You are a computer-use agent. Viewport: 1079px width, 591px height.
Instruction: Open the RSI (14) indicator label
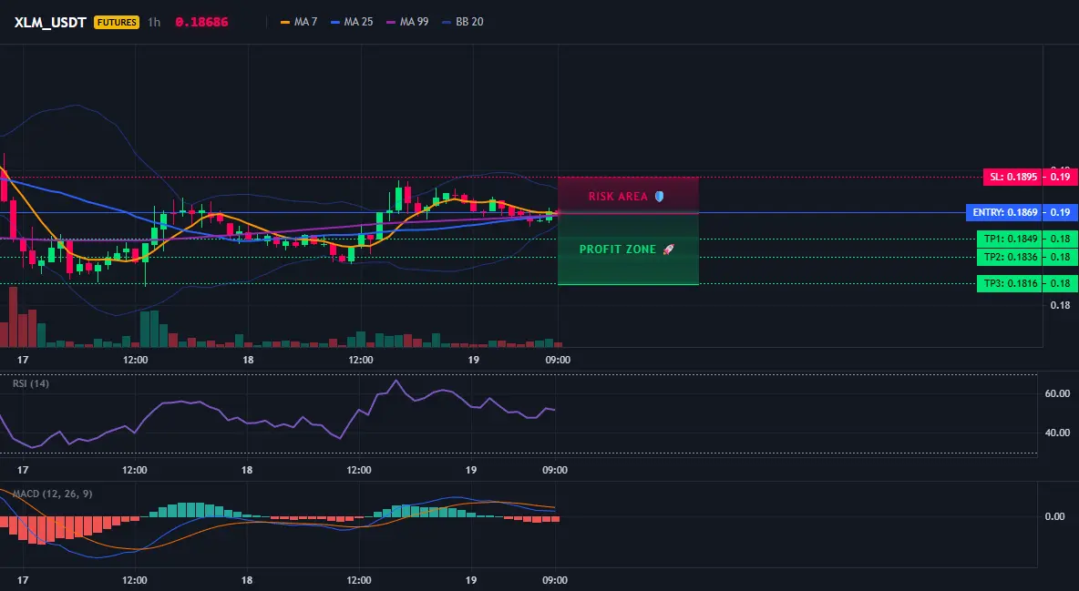click(31, 383)
